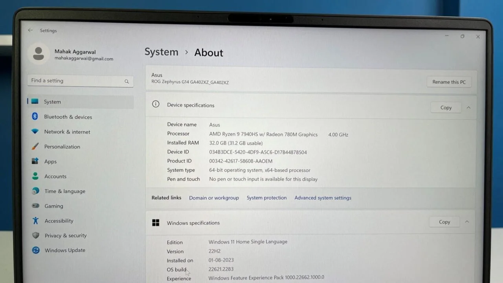Open the Apps icon in sidebar
The height and width of the screenshot is (283, 503).
point(35,161)
